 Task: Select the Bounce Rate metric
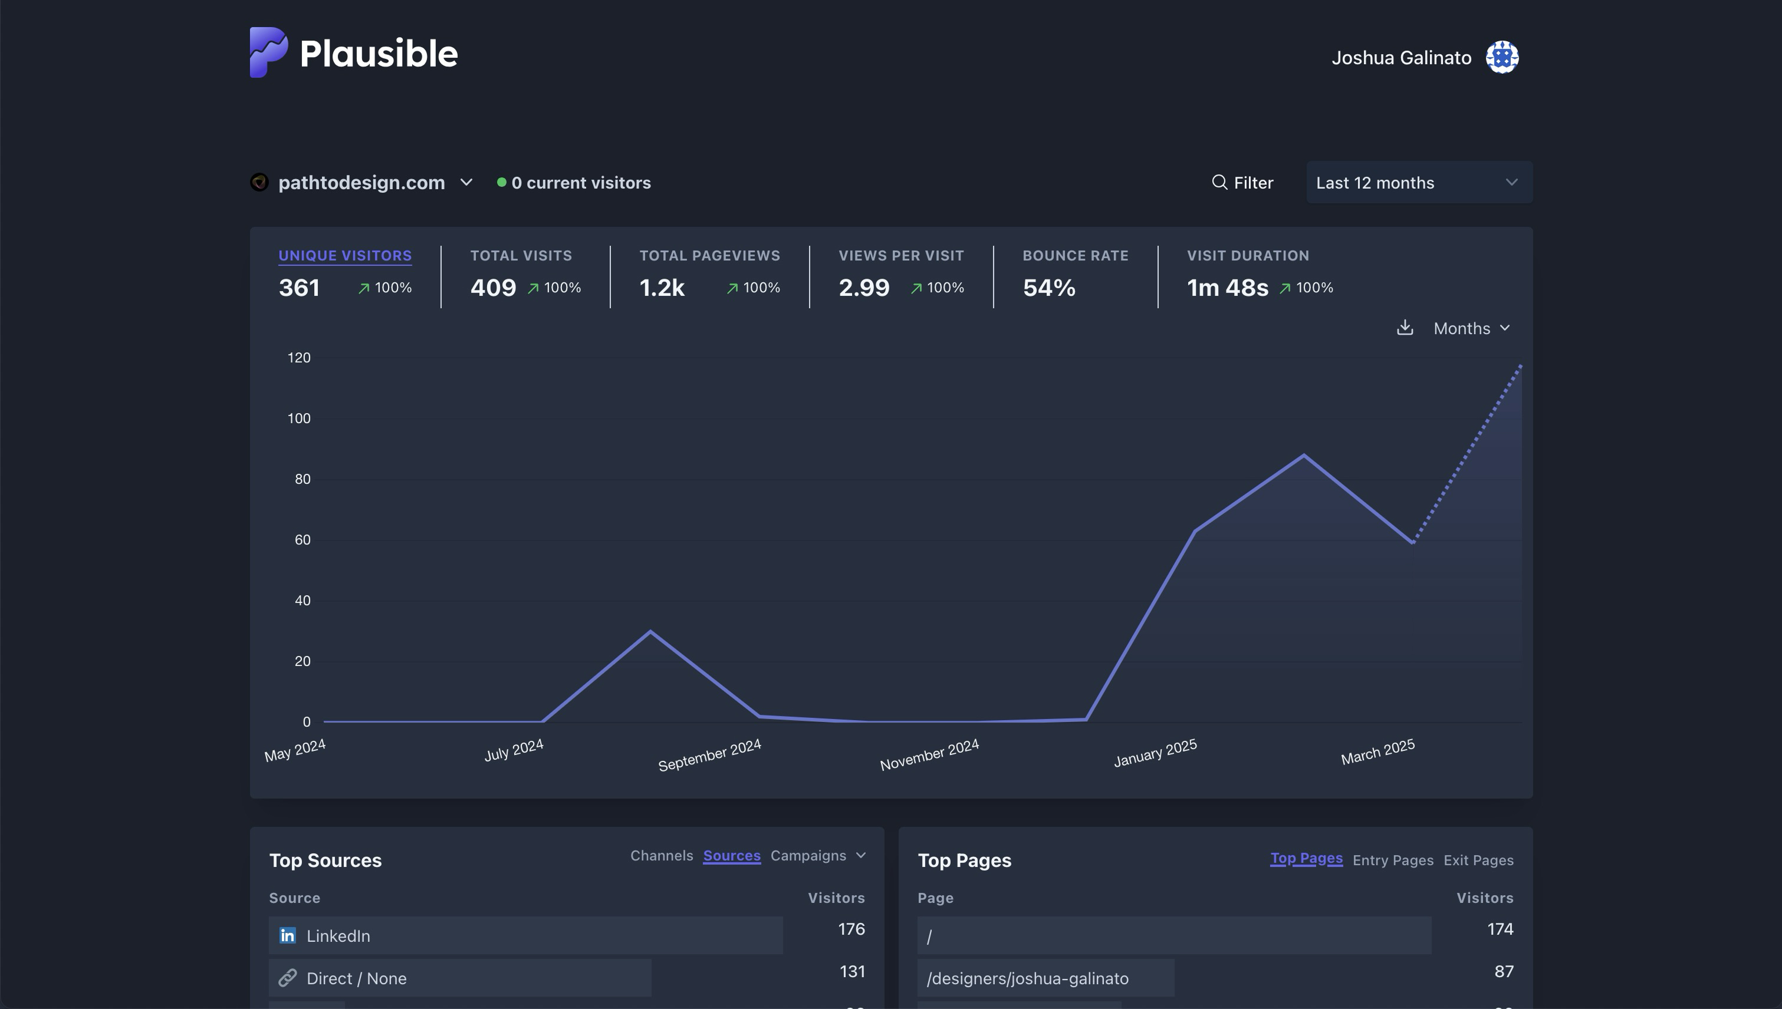tap(1075, 255)
